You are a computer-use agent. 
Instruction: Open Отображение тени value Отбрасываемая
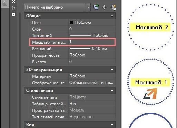click(x=92, y=83)
